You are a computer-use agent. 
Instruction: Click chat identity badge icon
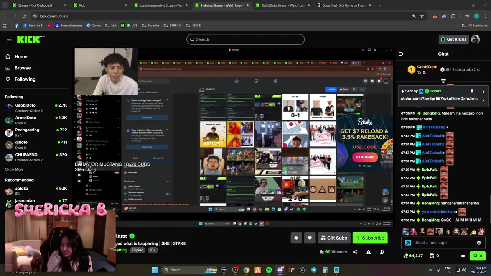(x=408, y=243)
